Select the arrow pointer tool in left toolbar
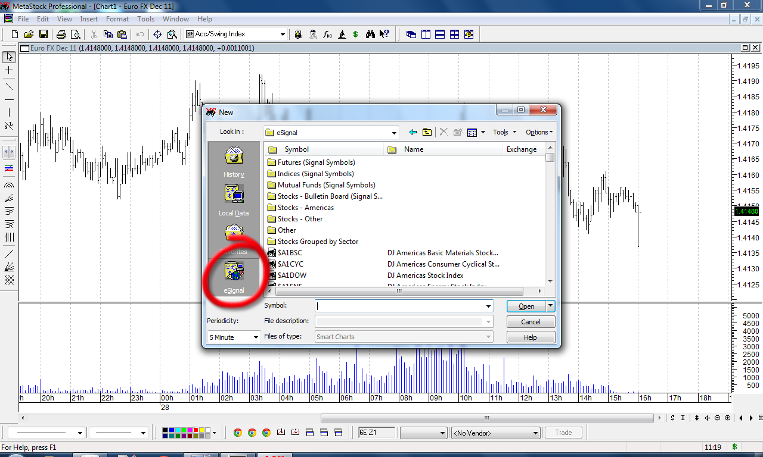The image size is (763, 457). coord(9,57)
